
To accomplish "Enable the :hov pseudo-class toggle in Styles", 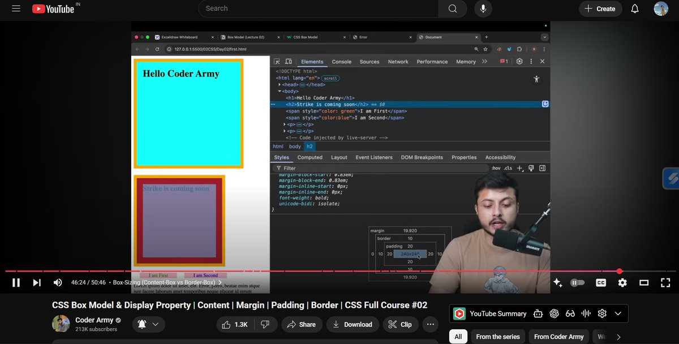I will (x=496, y=168).
